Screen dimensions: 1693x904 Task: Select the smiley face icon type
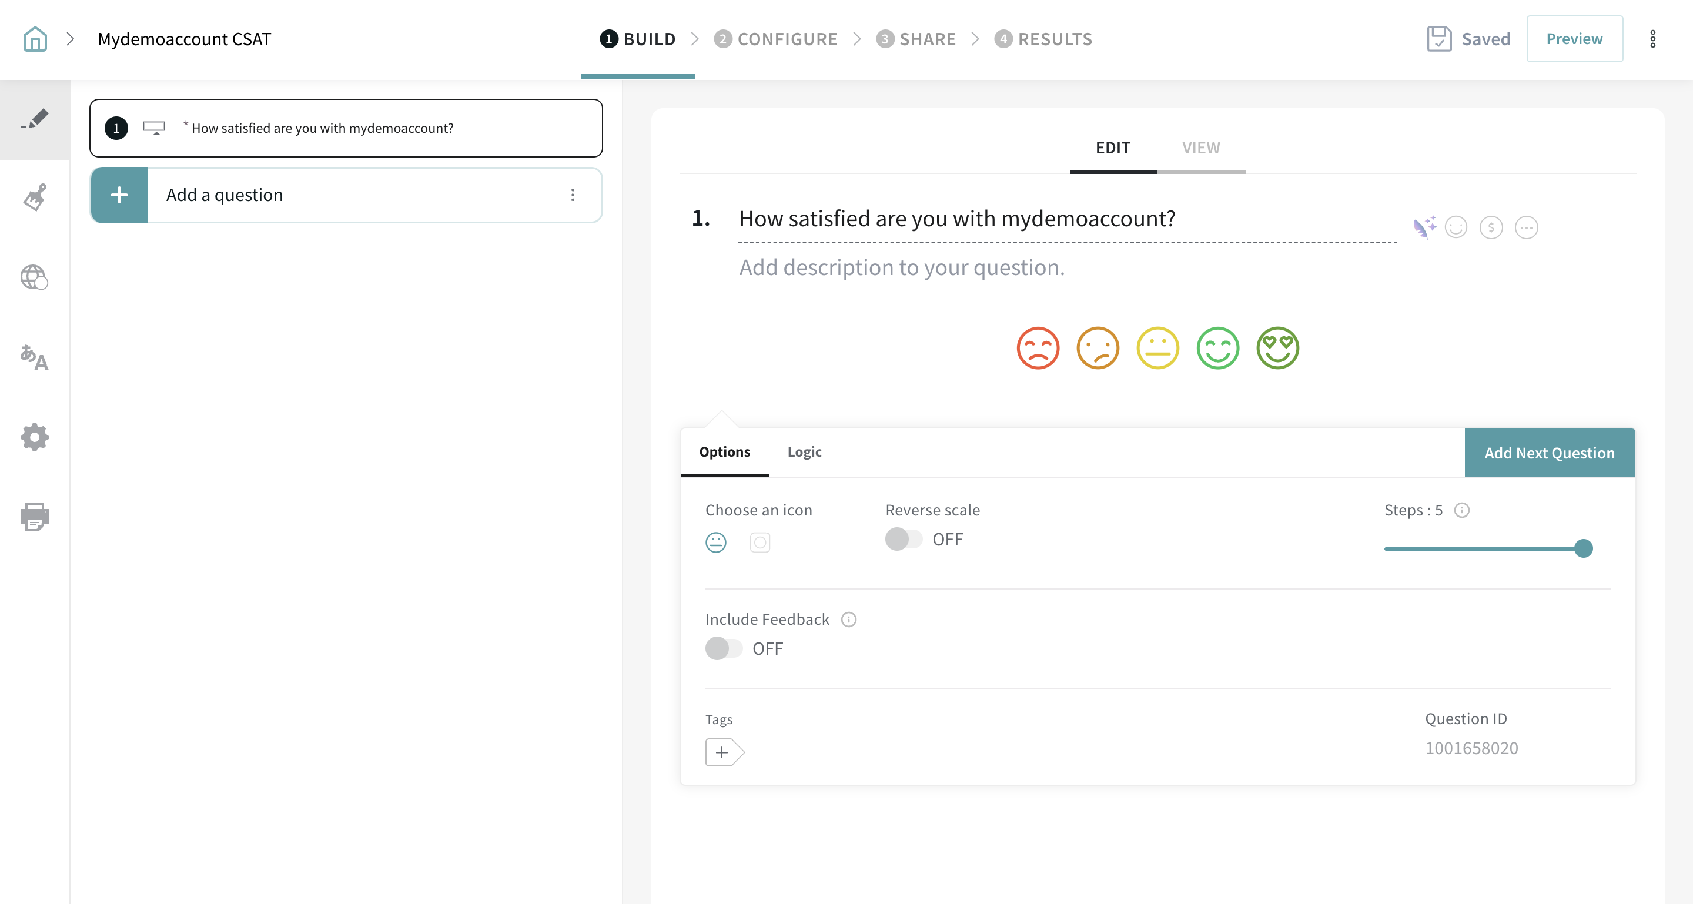click(716, 542)
